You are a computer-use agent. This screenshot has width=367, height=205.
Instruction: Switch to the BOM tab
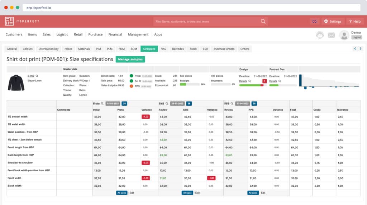(134, 49)
